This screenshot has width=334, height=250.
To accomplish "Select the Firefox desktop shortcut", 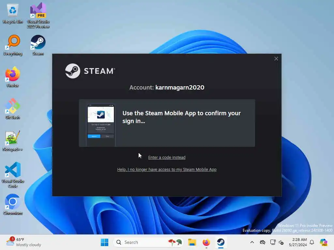I will [13, 77].
